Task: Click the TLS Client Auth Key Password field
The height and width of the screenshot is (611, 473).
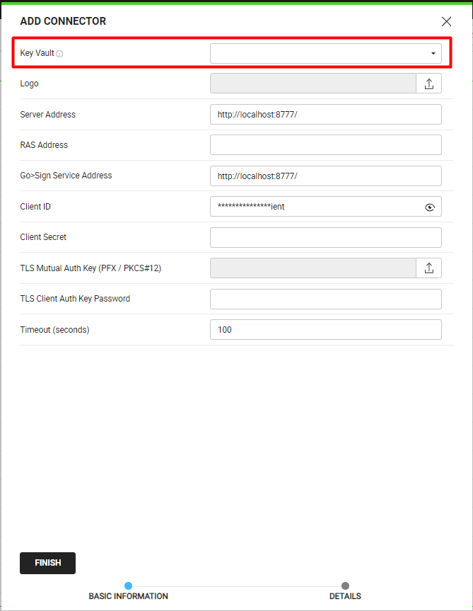Action: 325,299
